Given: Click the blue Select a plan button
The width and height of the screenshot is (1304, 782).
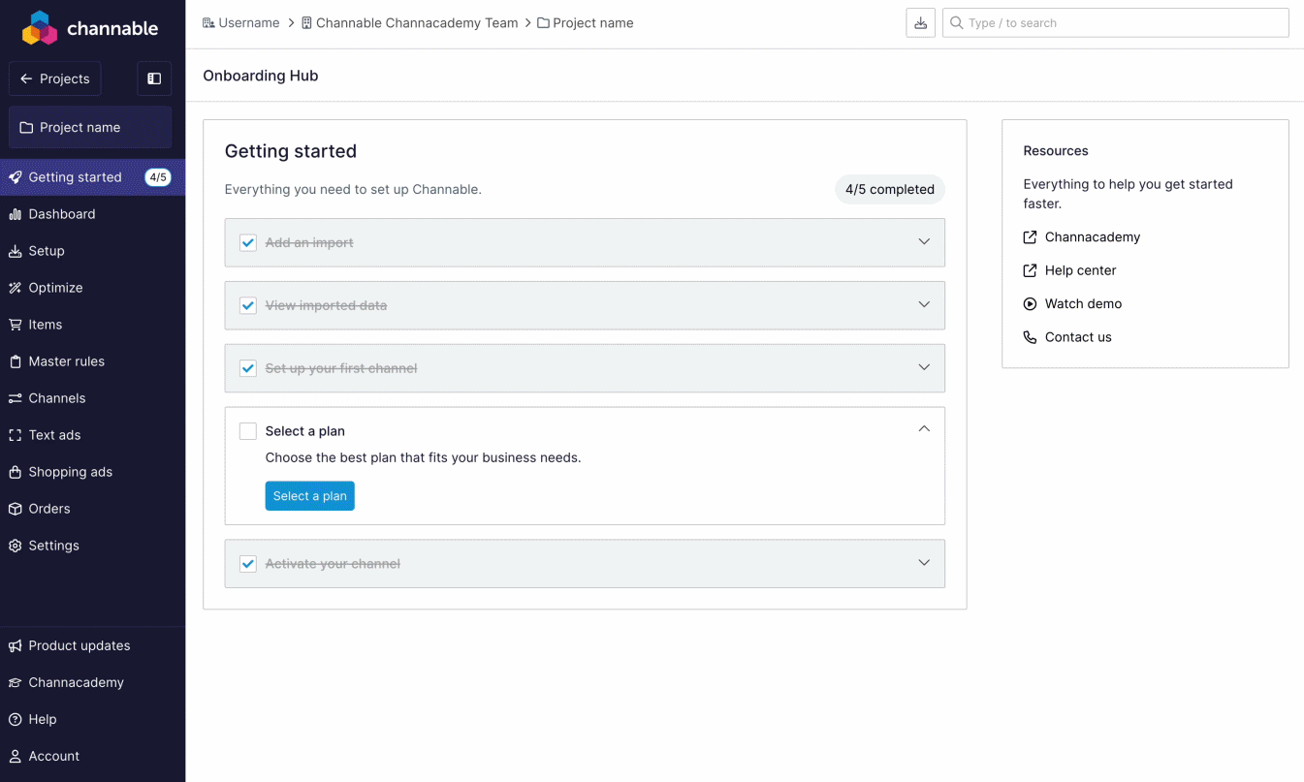Looking at the screenshot, I should 309,496.
